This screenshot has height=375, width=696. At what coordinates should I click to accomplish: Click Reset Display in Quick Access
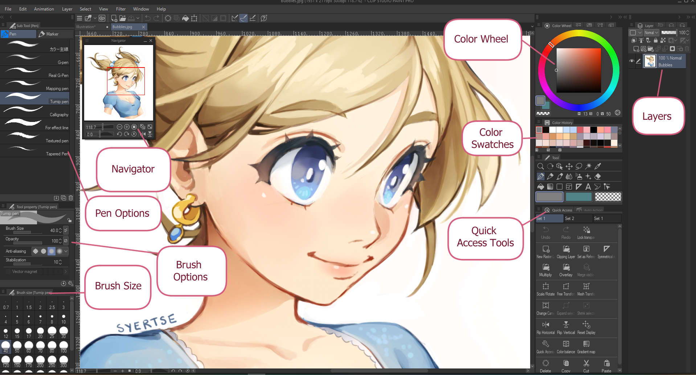tap(586, 327)
